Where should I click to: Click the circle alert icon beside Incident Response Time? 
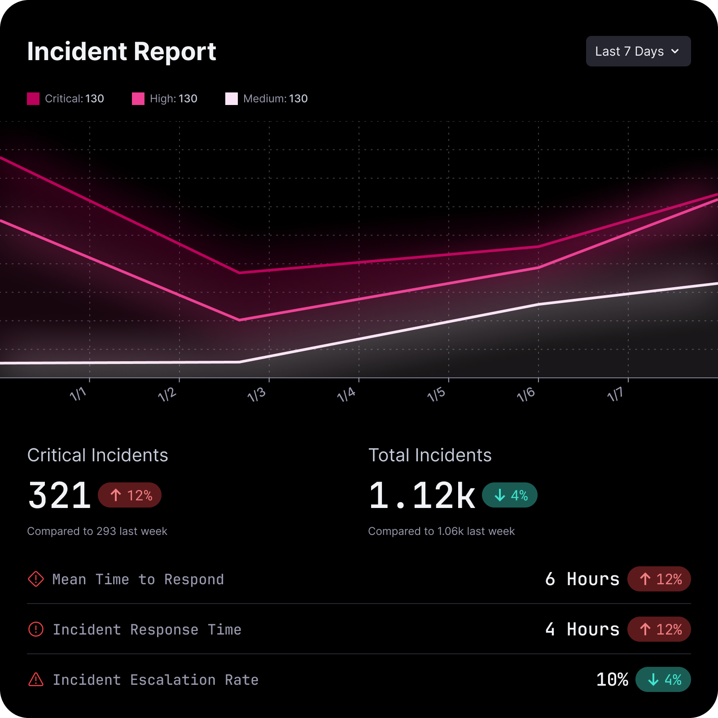(x=36, y=629)
